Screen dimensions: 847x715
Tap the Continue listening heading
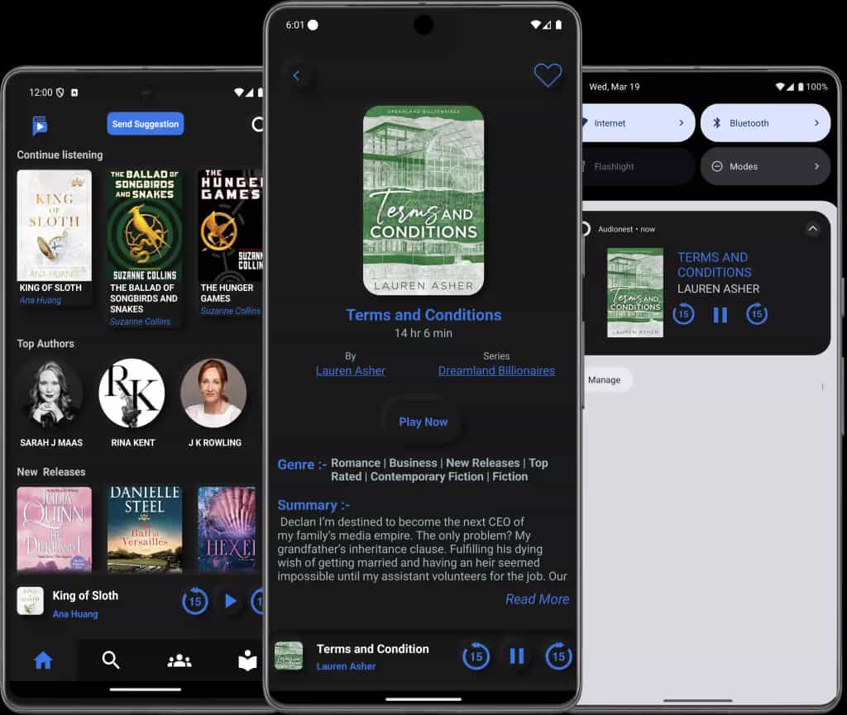tap(60, 155)
